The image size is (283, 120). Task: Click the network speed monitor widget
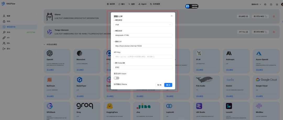(x=192, y=6)
